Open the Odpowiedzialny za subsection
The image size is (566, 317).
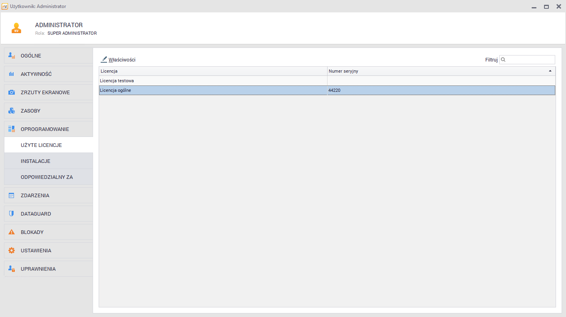[47, 177]
